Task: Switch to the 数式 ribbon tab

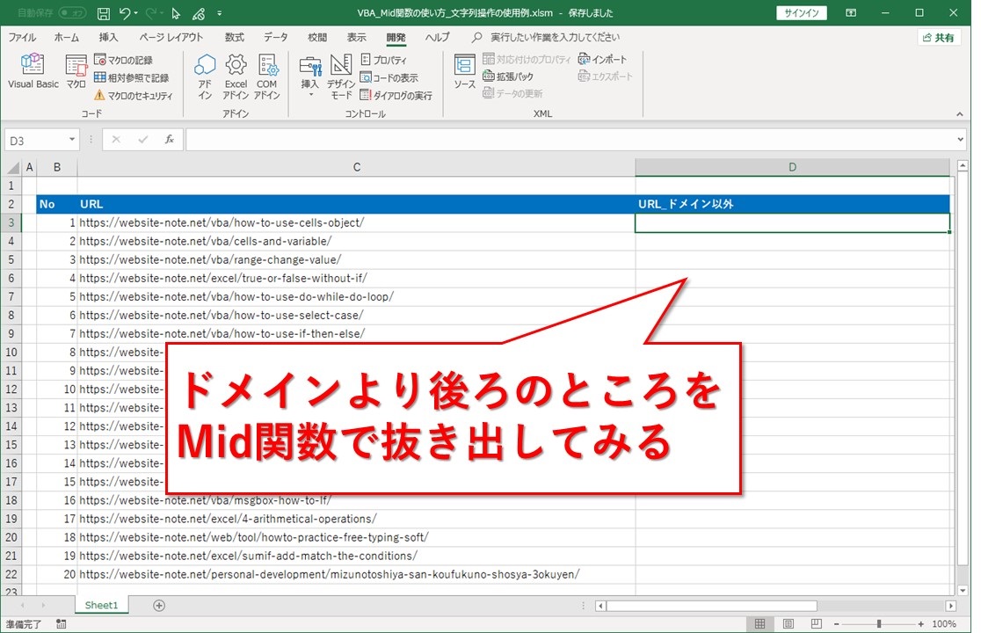Action: click(234, 38)
